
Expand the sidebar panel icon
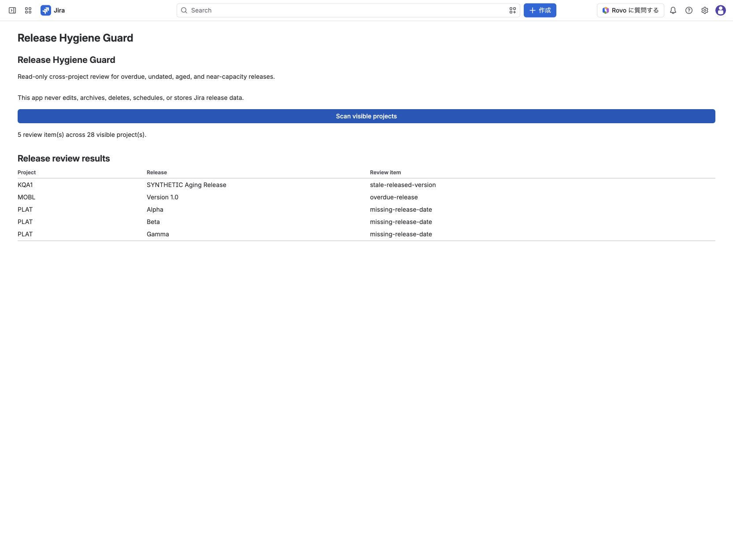point(12,10)
